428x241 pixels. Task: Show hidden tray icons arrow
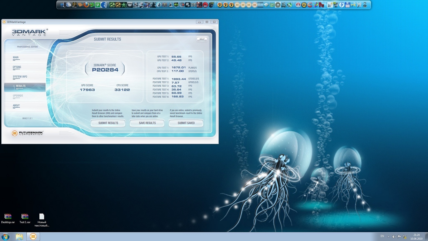pos(388,237)
